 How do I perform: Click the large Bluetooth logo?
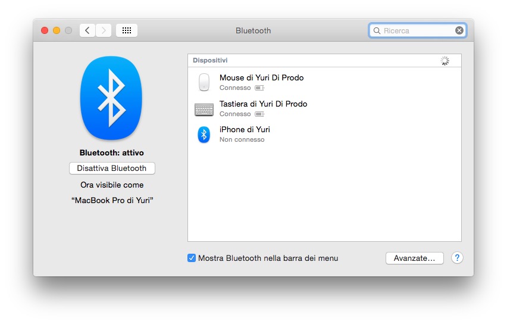pos(111,98)
